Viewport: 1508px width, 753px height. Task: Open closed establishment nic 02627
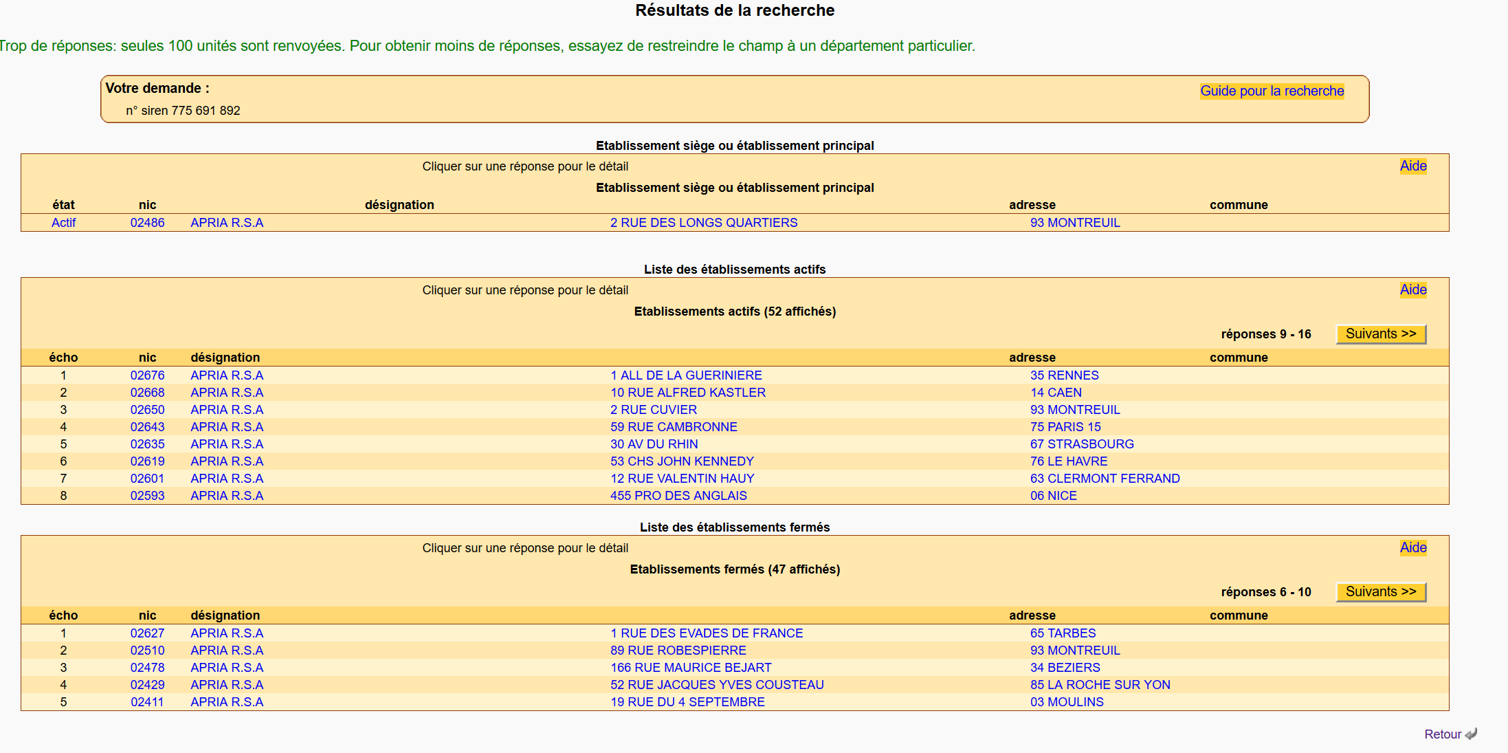(147, 633)
